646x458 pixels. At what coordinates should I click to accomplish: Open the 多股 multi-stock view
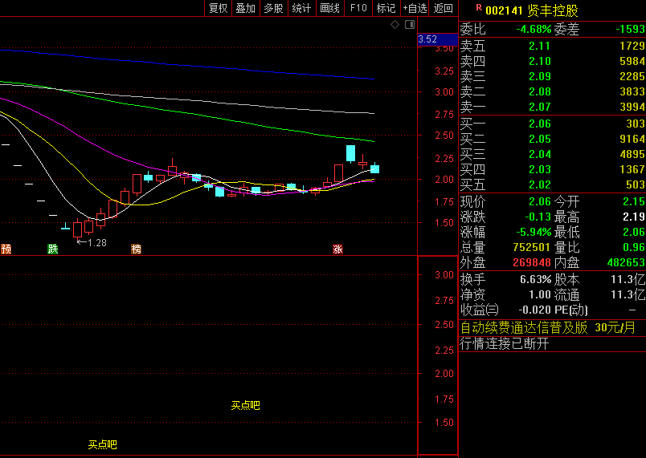coord(273,8)
